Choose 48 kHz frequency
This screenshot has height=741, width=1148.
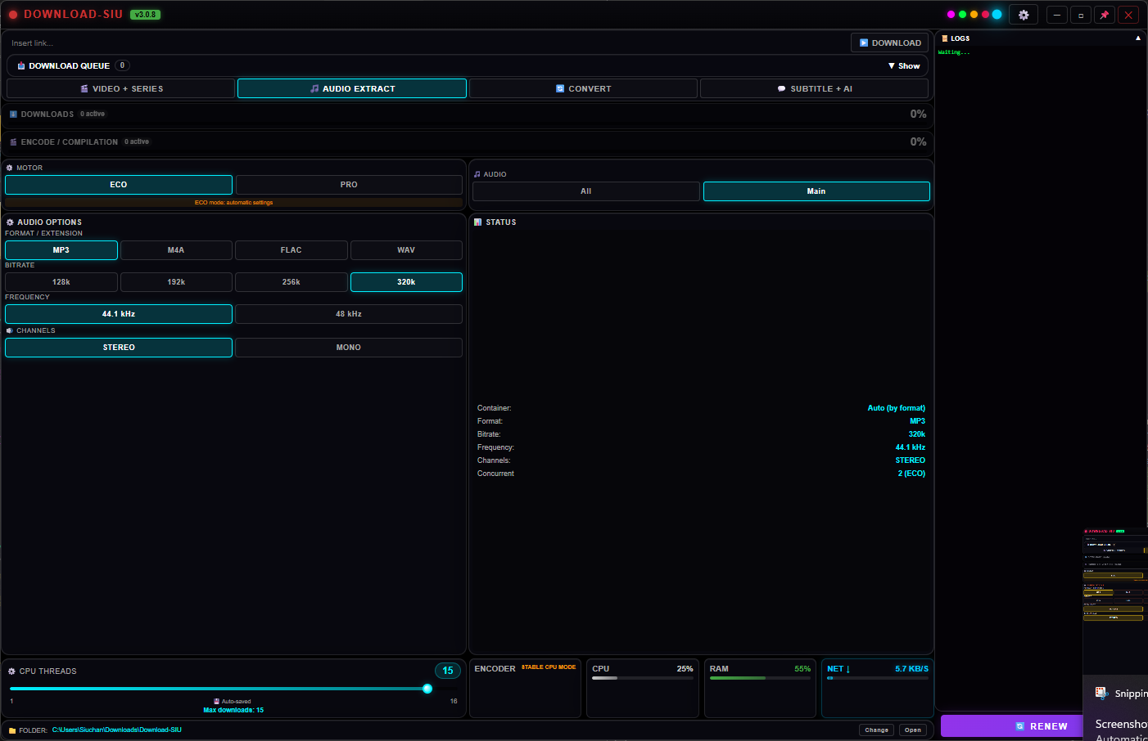pos(349,314)
